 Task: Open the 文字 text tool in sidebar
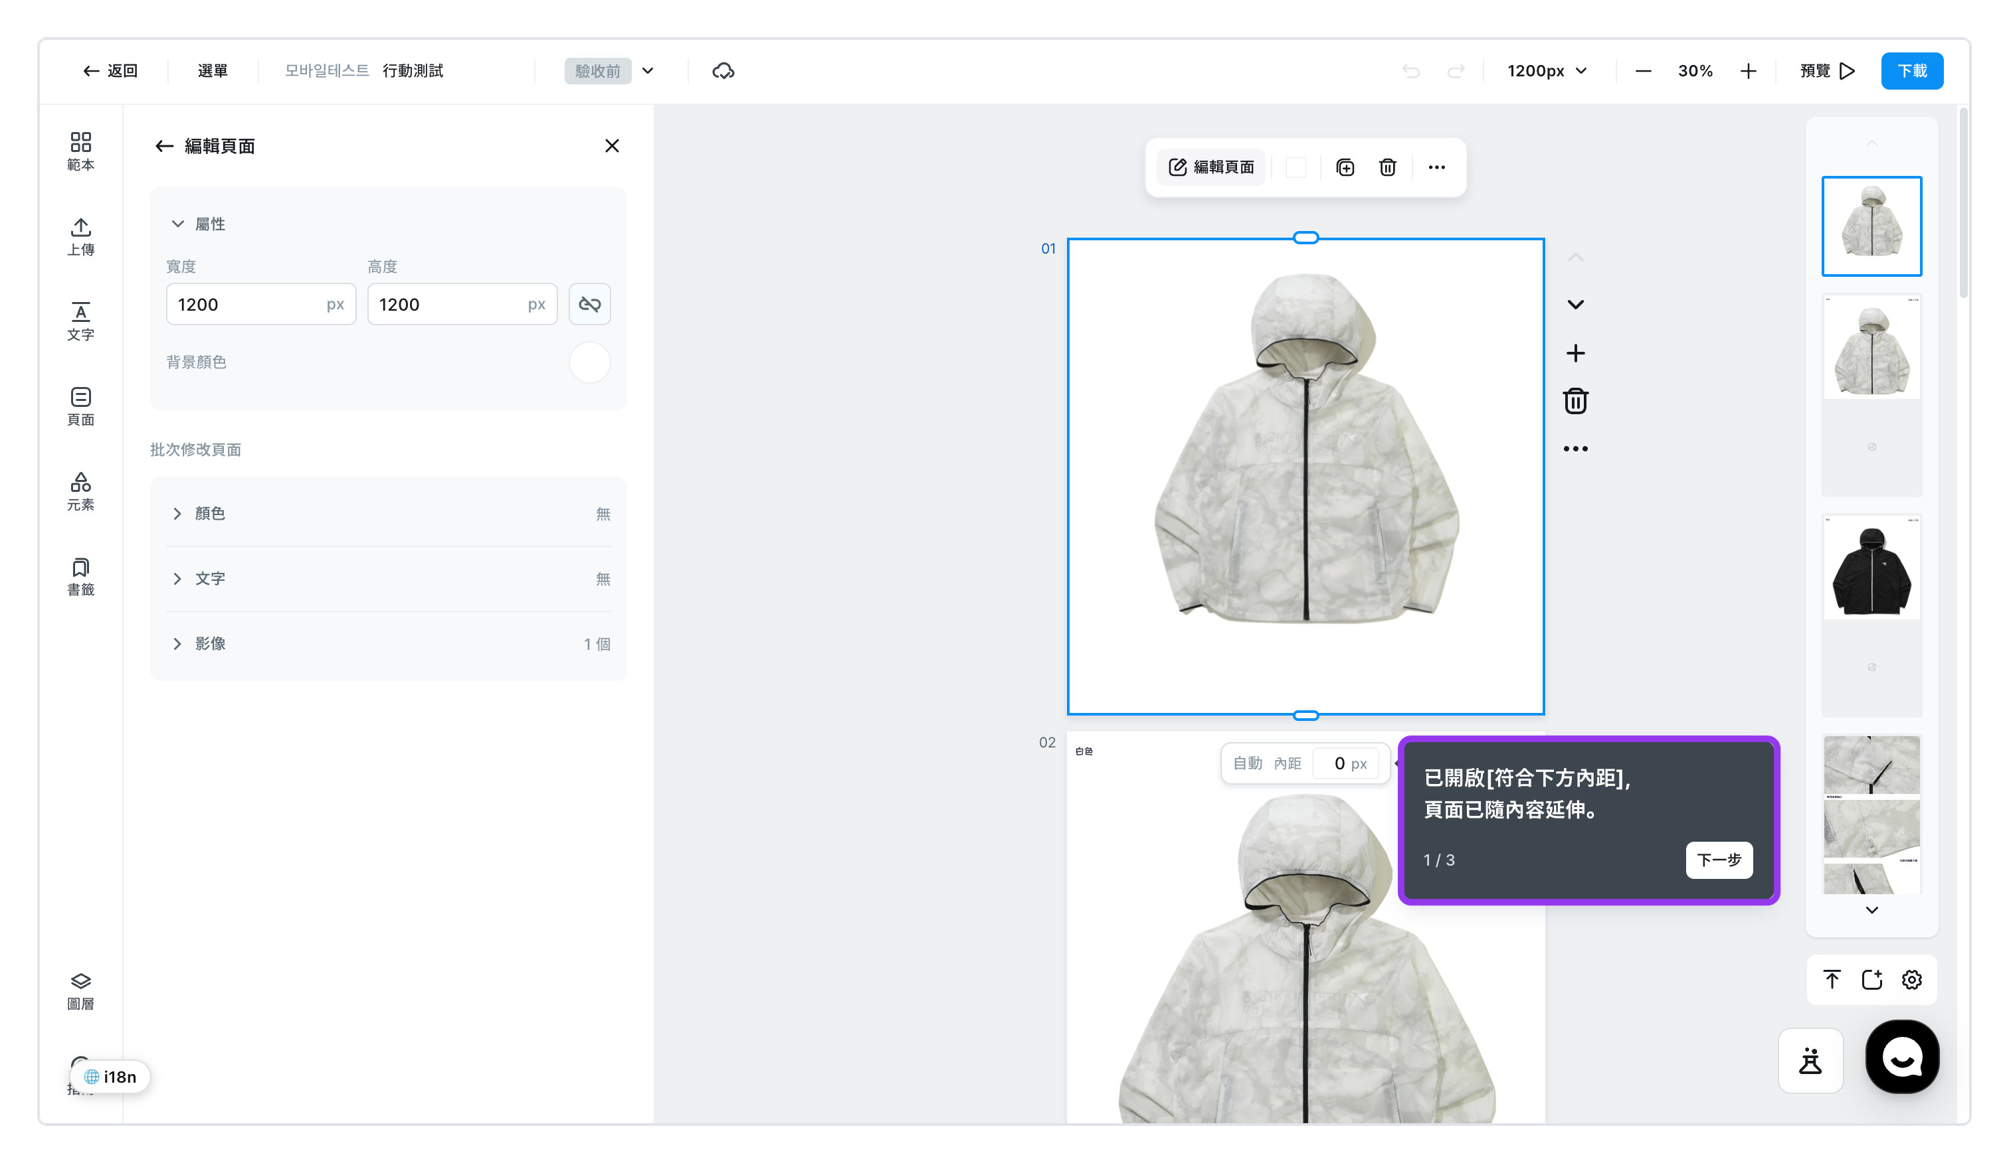[80, 322]
